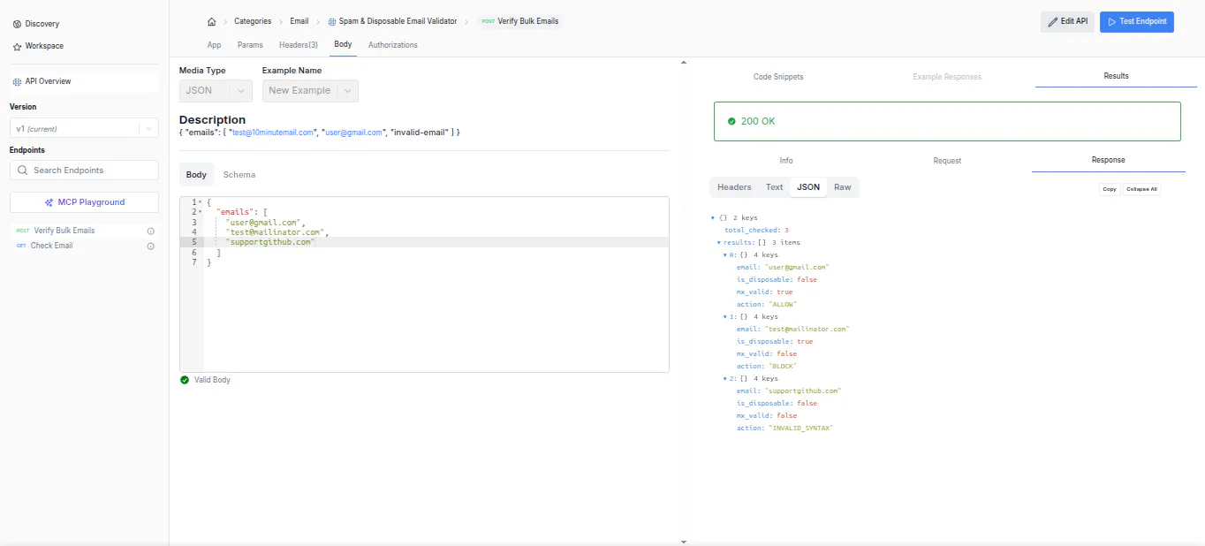This screenshot has width=1205, height=546.
Task: Click the Valid Body status text
Action: tap(212, 380)
